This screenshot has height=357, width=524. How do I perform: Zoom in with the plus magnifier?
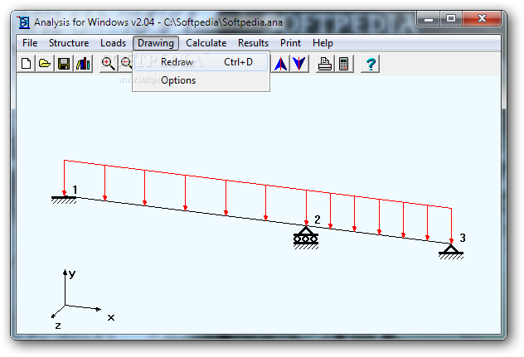click(109, 64)
